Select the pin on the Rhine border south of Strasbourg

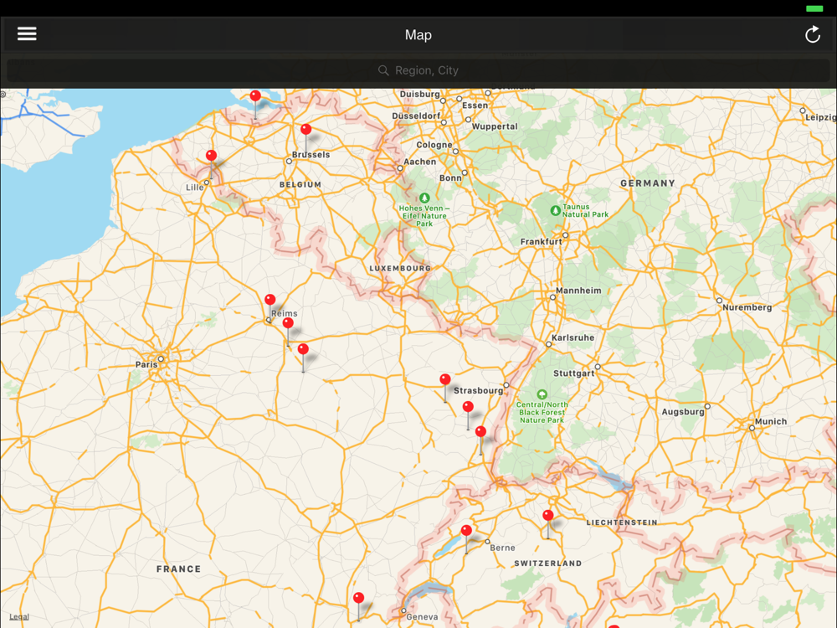click(x=481, y=431)
